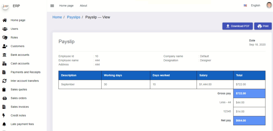Click the Bank accounts building icon
Screen dimensions: 273x131
click(4, 55)
